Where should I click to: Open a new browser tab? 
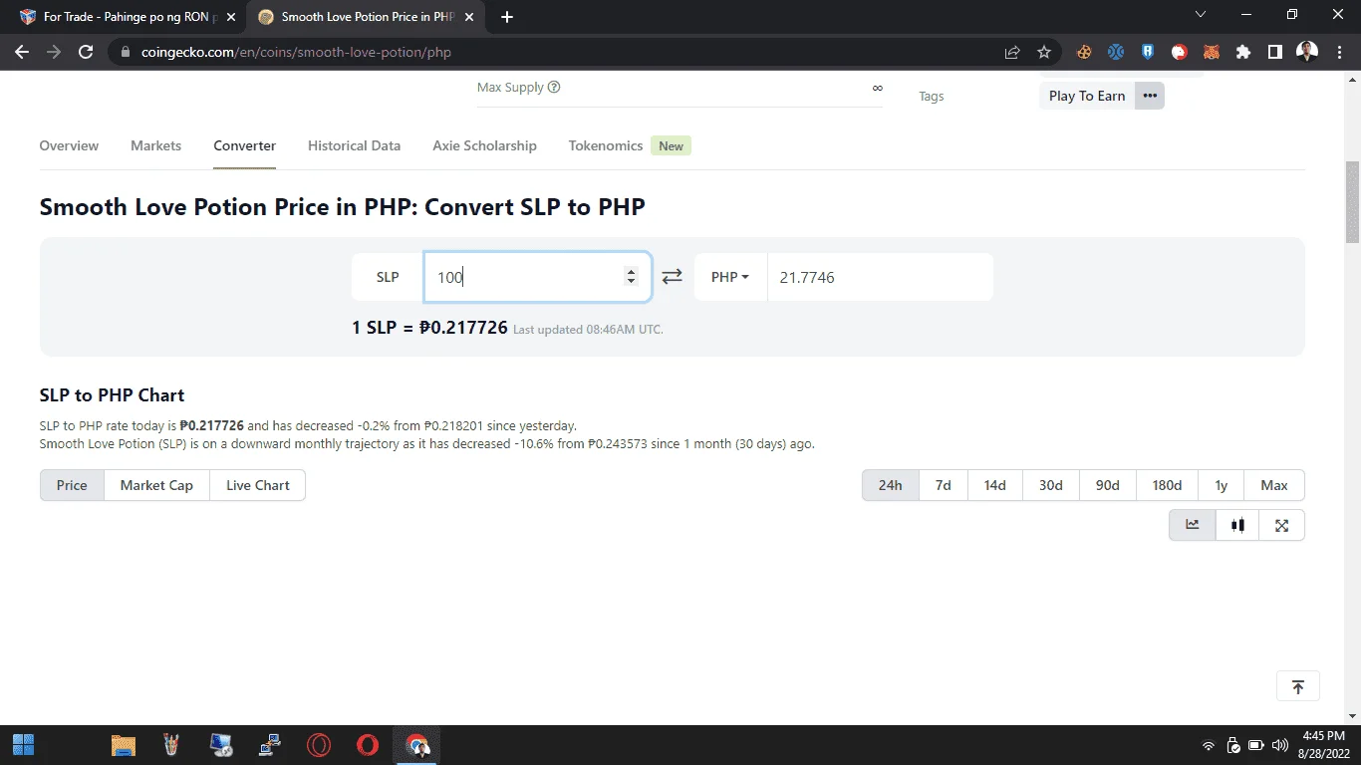pyautogui.click(x=507, y=17)
